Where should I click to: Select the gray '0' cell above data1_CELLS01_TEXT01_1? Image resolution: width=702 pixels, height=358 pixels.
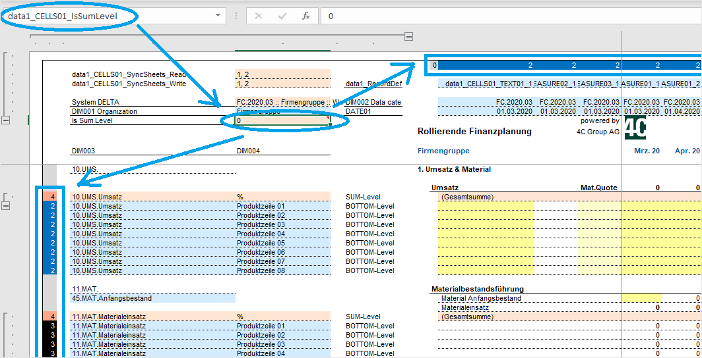434,65
